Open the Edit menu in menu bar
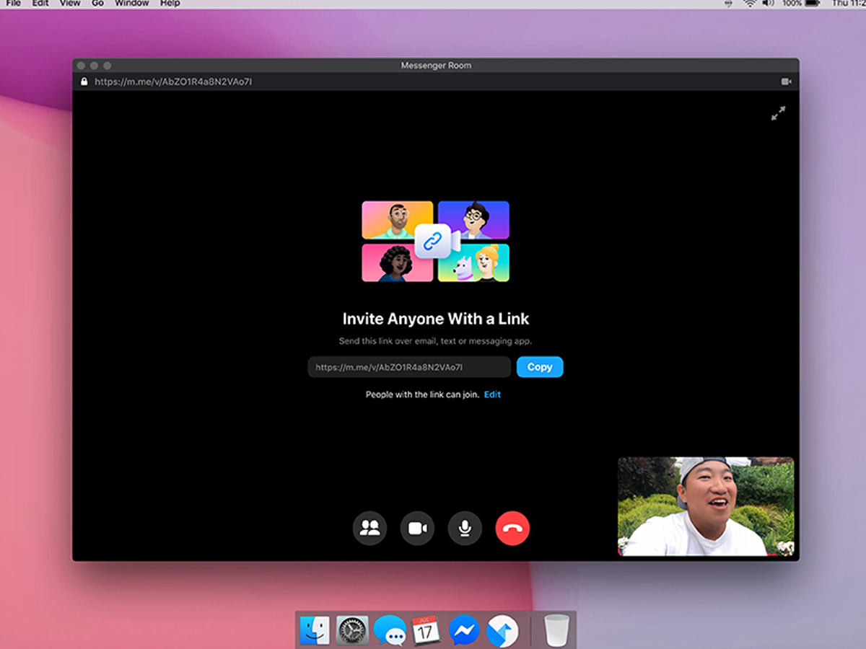 (x=40, y=4)
